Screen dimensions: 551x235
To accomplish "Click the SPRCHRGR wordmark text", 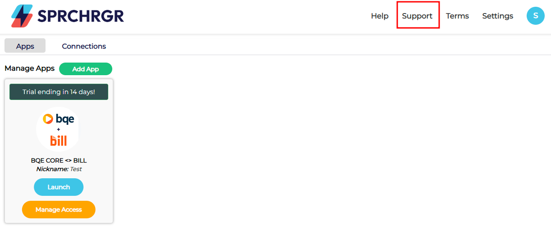I will tap(81, 16).
